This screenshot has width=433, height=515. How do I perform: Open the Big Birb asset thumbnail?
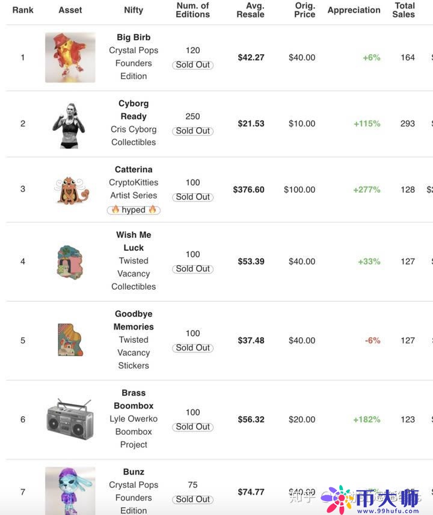pyautogui.click(x=70, y=57)
